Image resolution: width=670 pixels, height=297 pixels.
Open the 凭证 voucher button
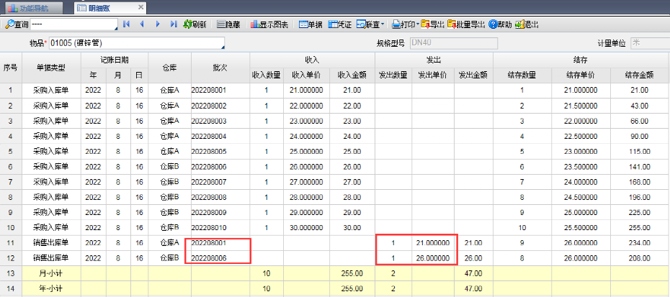click(x=340, y=24)
